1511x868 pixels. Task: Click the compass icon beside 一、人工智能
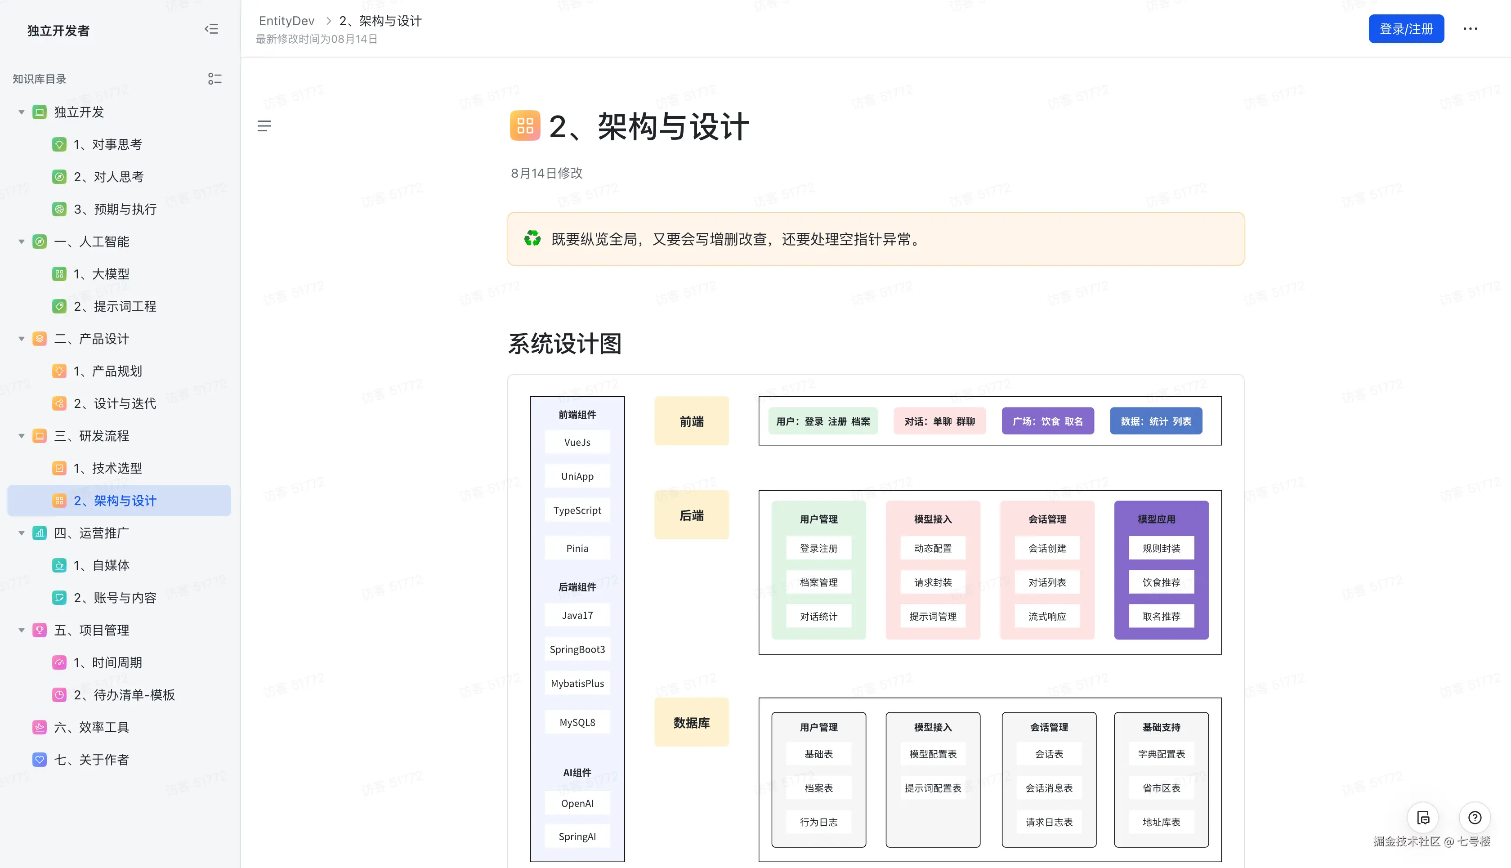pyautogui.click(x=39, y=242)
